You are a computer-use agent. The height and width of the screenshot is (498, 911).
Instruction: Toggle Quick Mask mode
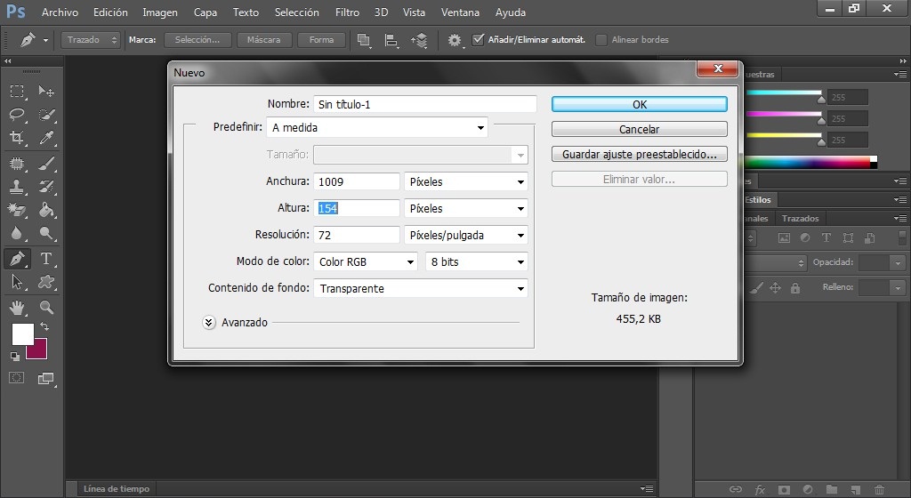tap(17, 378)
